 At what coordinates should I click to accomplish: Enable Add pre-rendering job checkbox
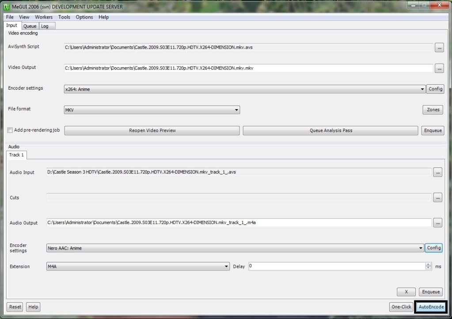[x=10, y=130]
